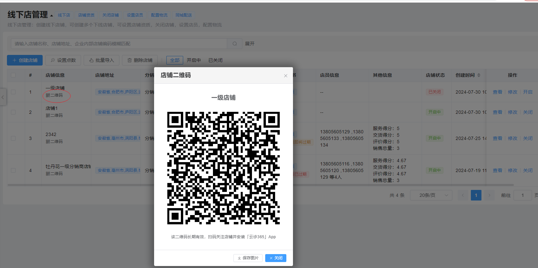The width and height of the screenshot is (538, 268).
Task: Click the QR code image
Action: point(224,168)
